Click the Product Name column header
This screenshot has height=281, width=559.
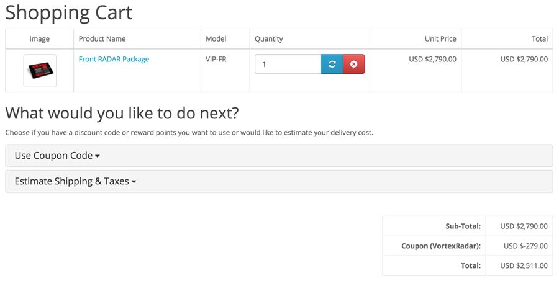pyautogui.click(x=102, y=39)
